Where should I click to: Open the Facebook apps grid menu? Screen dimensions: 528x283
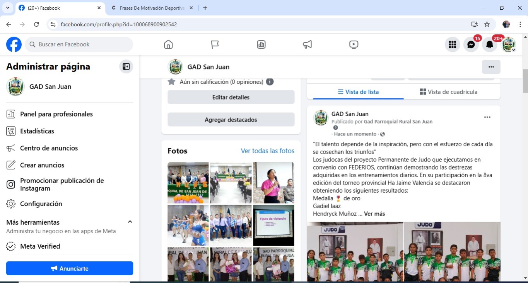click(x=452, y=45)
